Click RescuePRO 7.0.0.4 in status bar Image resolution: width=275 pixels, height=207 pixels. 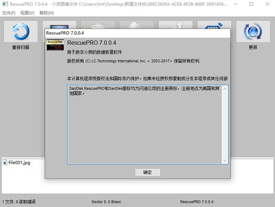197,202
